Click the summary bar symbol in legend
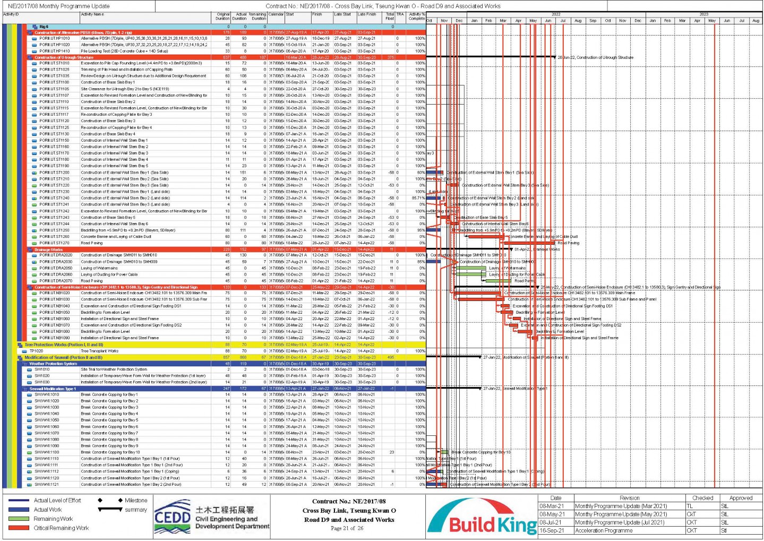Viewport: 764px width, 541px height. click(x=110, y=510)
